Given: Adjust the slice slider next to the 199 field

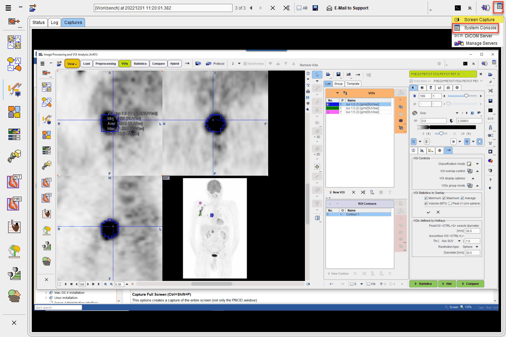Looking at the screenshot, I should [463, 96].
